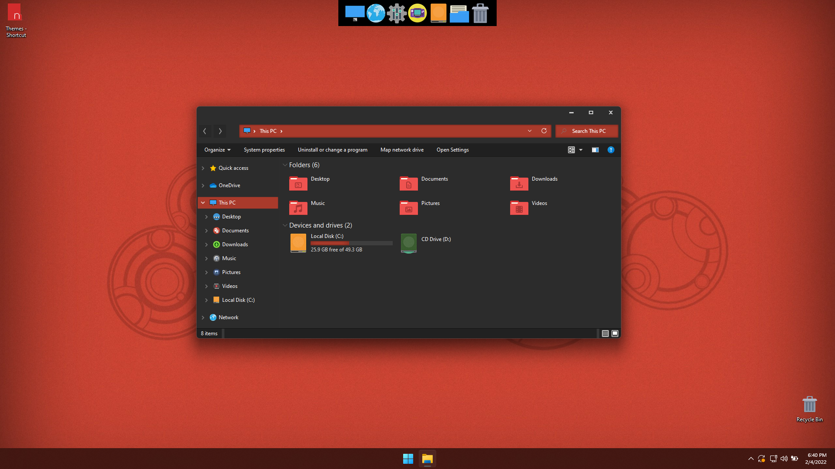Screen dimensions: 835x469
Task: Toggle the preview pane button
Action: point(595,150)
